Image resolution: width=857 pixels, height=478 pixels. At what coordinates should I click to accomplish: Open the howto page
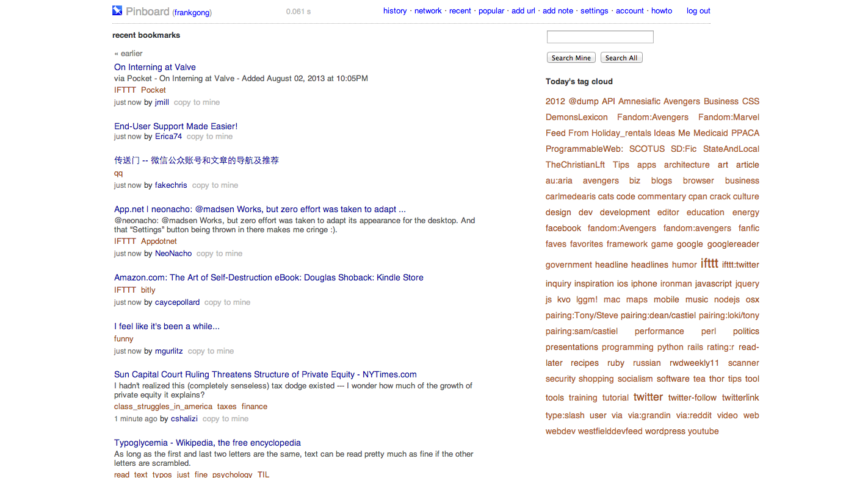(x=662, y=11)
